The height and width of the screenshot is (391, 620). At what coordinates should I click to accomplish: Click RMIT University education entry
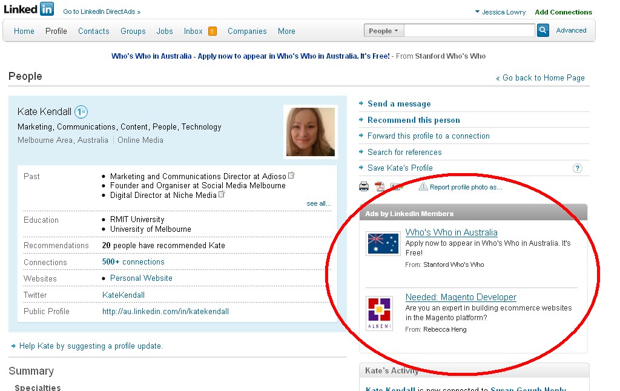(x=137, y=220)
